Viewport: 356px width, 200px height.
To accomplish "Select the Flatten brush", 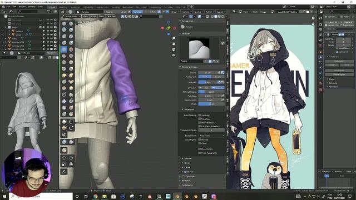I will [x=64, y=56].
